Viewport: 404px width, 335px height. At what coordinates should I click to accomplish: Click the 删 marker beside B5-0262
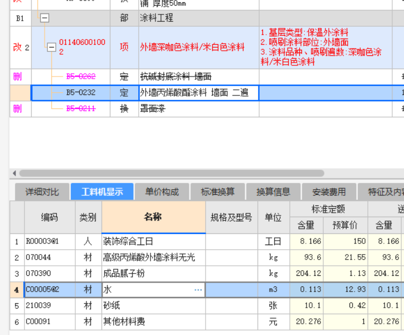(17, 76)
